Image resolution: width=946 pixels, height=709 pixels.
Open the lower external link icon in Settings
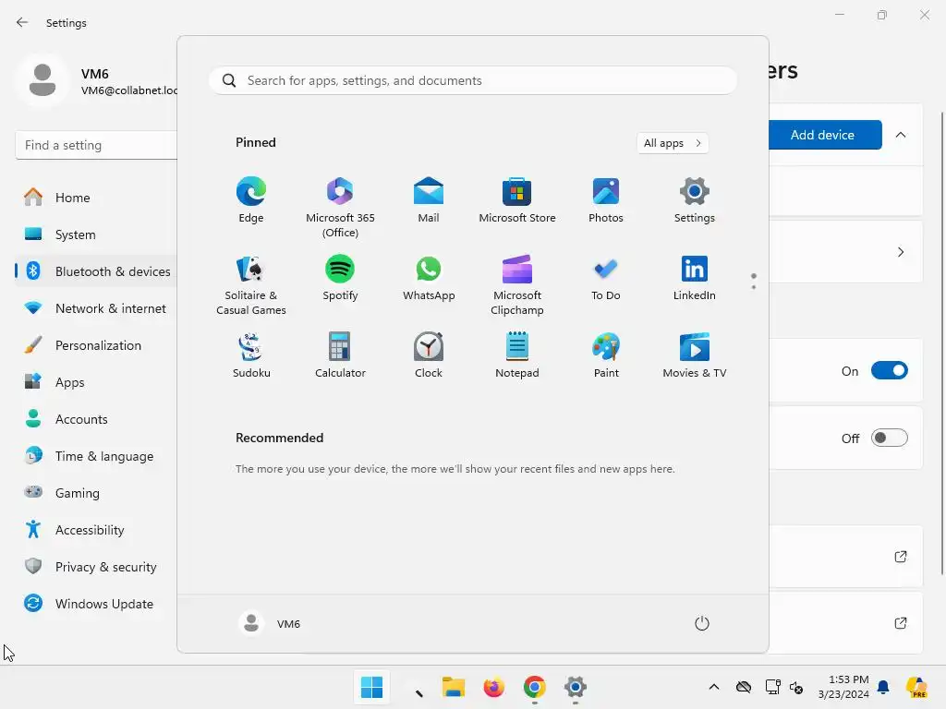tap(901, 623)
